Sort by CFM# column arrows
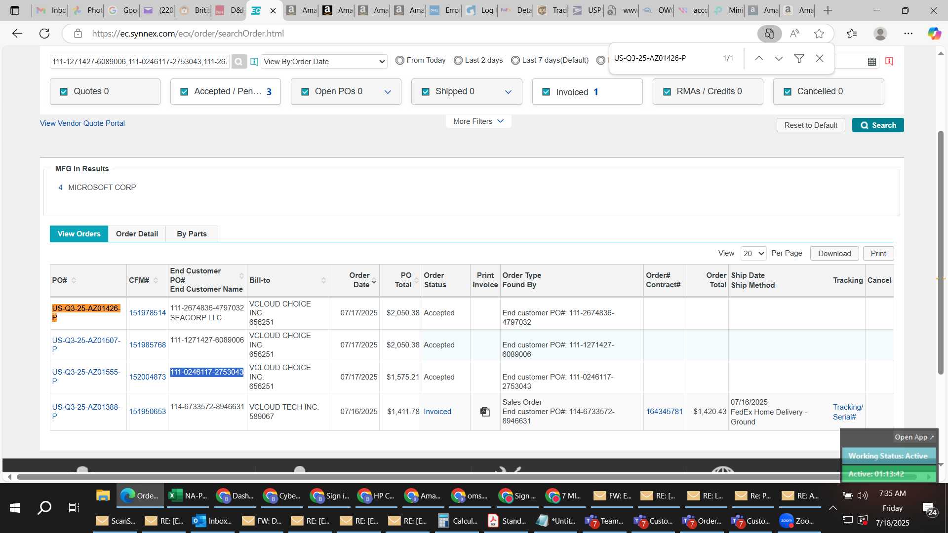The image size is (948, 533). [x=156, y=280]
